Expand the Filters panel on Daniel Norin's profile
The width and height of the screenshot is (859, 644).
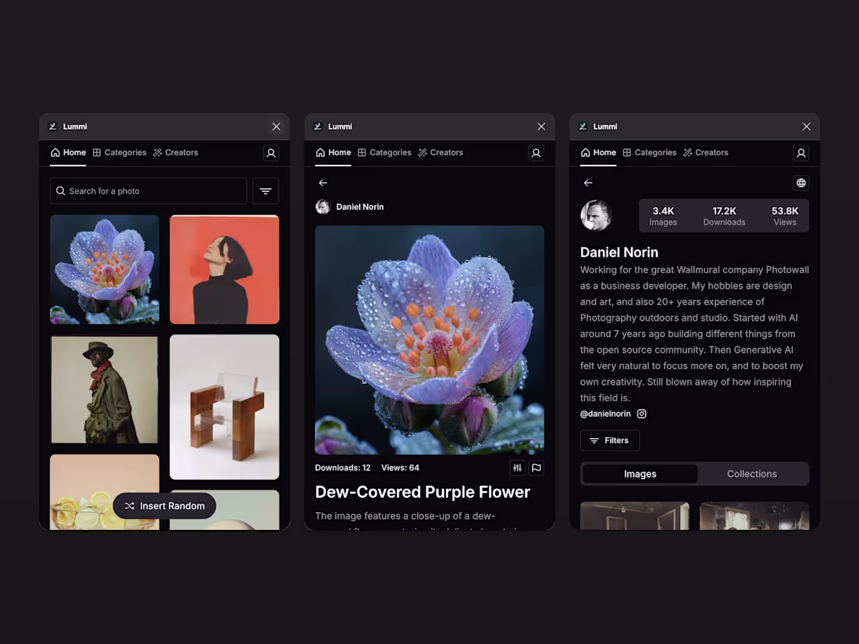pos(609,440)
